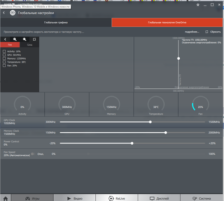Click the Частота ГП 1050.00MHz graph readout
The height and width of the screenshot is (201, 224).
(x=194, y=40)
